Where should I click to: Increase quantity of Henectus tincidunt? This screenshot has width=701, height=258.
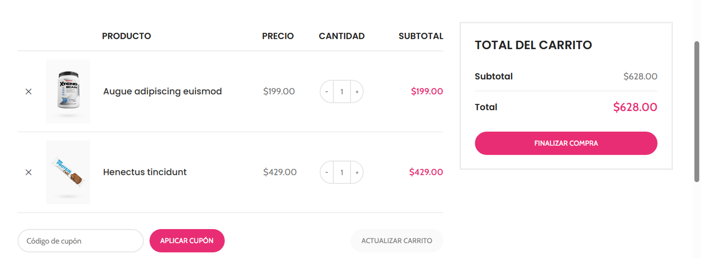click(357, 172)
